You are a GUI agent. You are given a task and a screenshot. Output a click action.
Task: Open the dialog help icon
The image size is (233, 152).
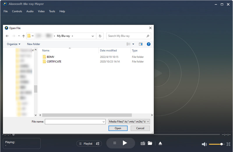(x=149, y=44)
